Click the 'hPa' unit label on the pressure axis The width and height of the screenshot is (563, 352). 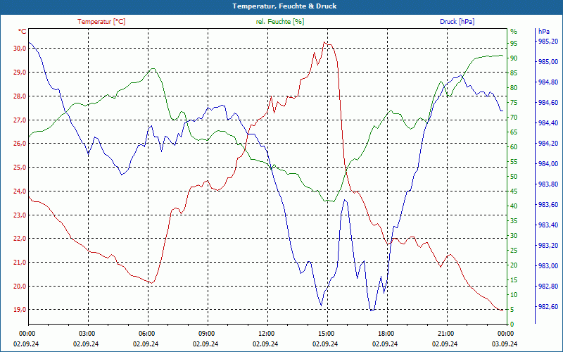(544, 32)
